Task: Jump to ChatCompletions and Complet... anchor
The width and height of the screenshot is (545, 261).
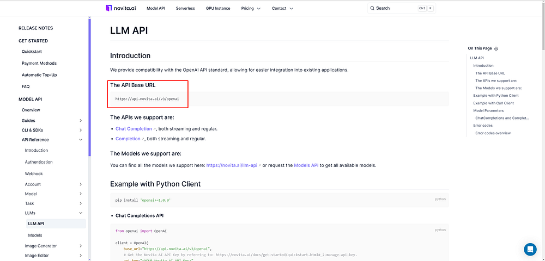Action: click(502, 118)
